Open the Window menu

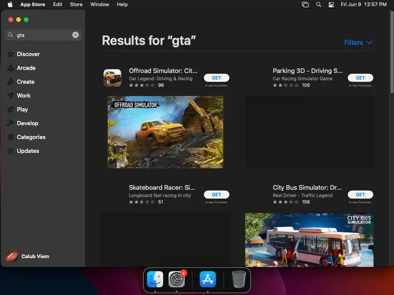(100, 4)
